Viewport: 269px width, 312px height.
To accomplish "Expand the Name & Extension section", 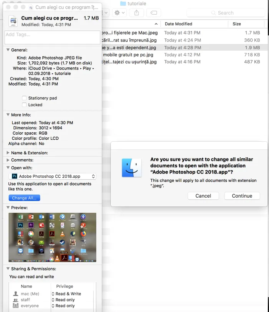I will pos(8,153).
